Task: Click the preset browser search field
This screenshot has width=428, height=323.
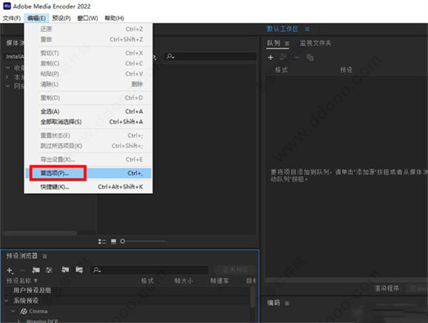Action: [x=150, y=270]
